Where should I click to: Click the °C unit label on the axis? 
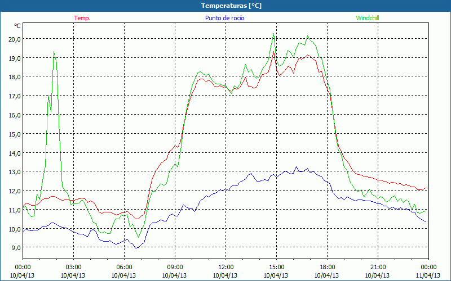point(17,26)
